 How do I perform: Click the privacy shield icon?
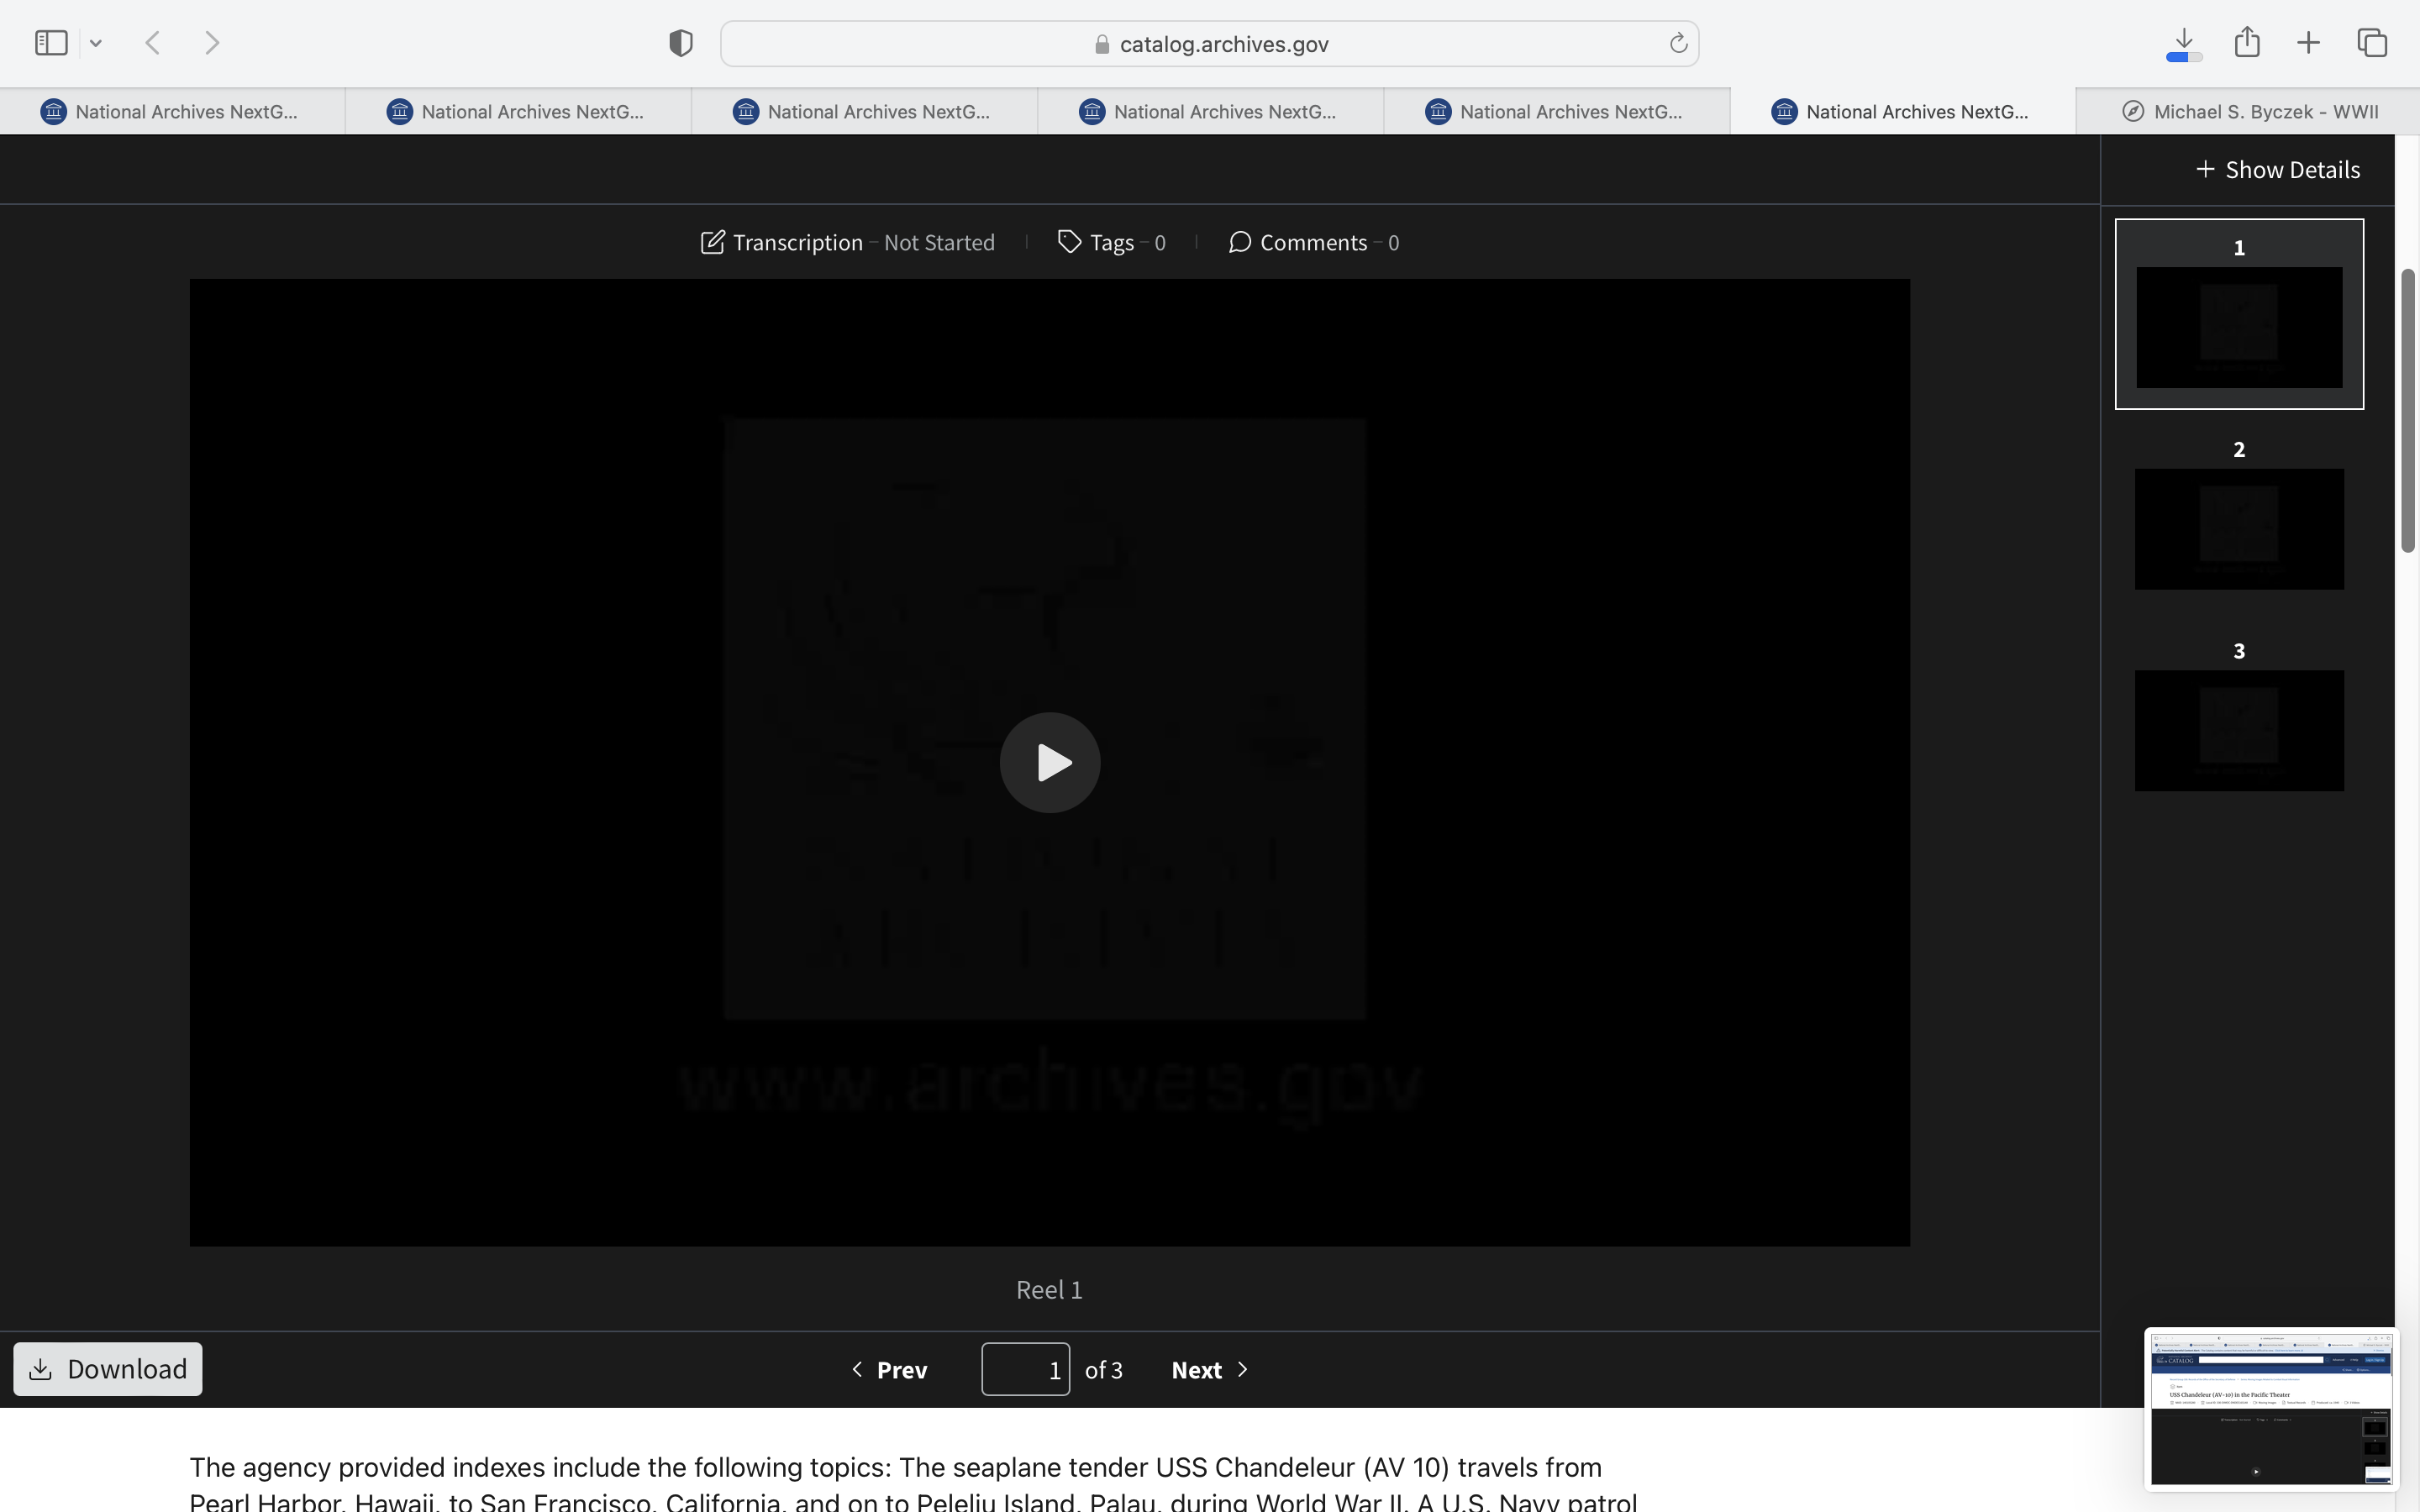[x=680, y=43]
